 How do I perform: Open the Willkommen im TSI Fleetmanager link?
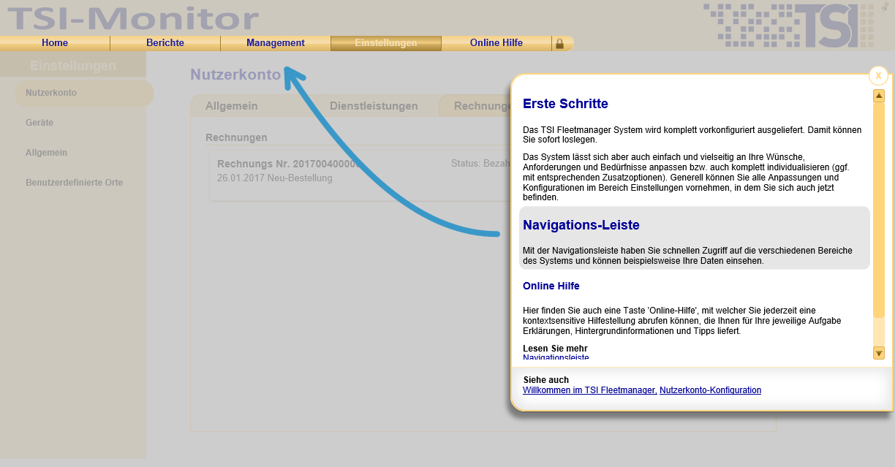(589, 390)
